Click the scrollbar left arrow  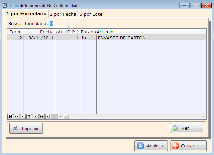pyautogui.click(x=61, y=117)
